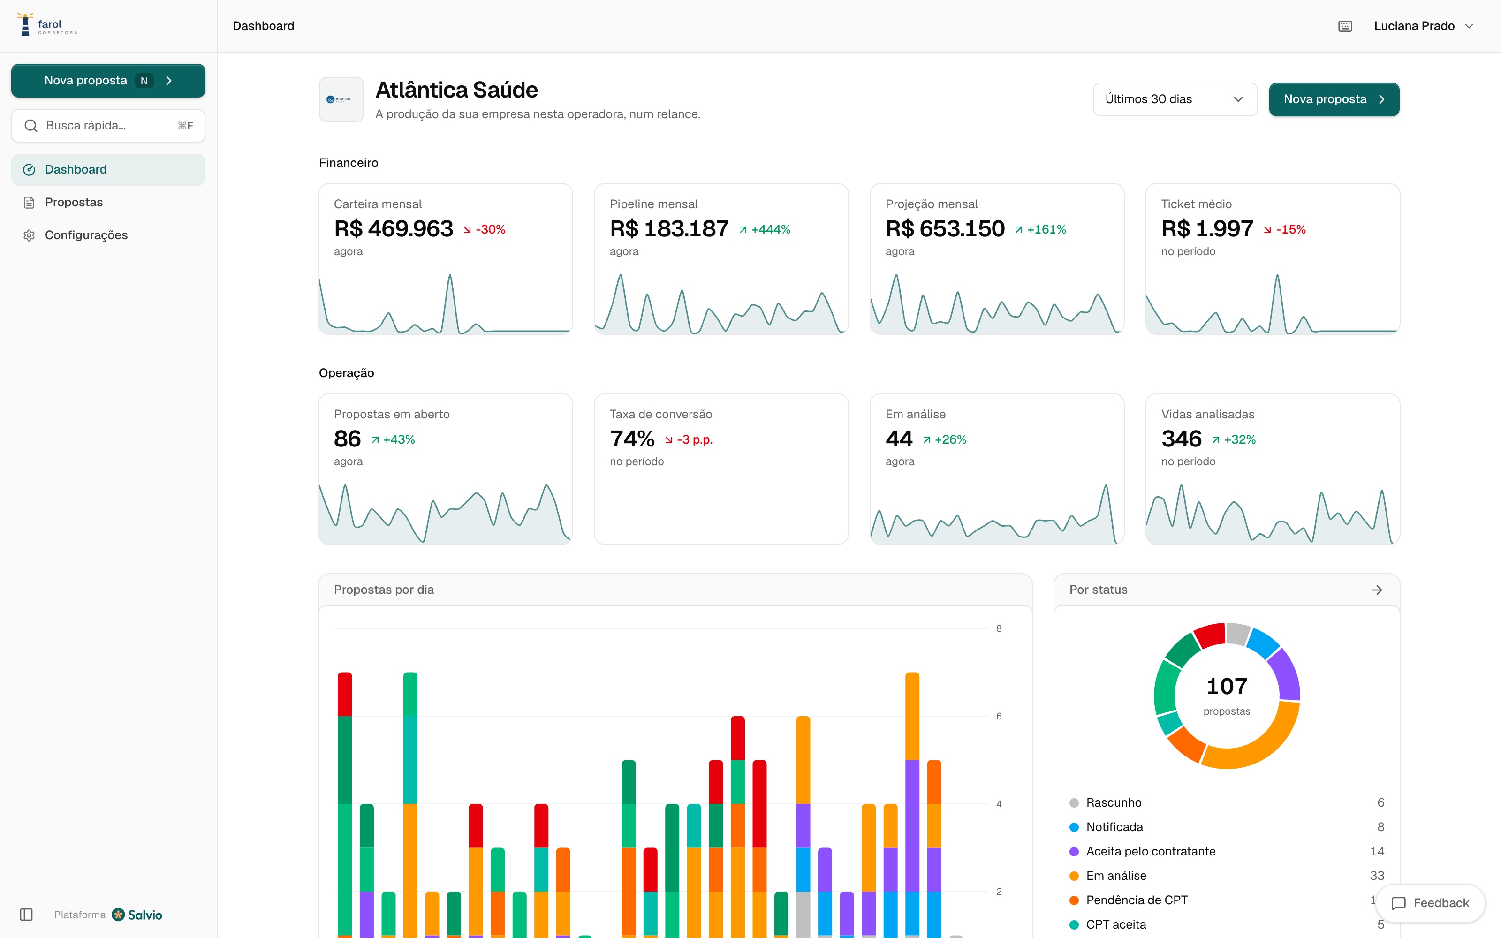Click the blue Notificada legend dot

coord(1074,827)
